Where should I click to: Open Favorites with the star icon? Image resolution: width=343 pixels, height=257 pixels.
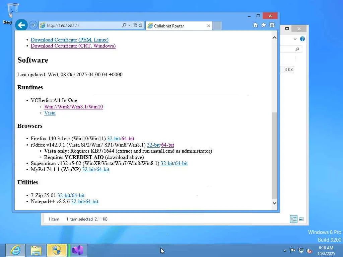click(x=264, y=25)
